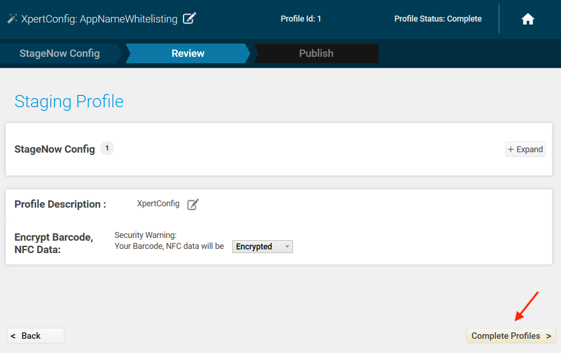Image resolution: width=561 pixels, height=353 pixels.
Task: Click the magic wand wizard icon
Action: click(12, 19)
